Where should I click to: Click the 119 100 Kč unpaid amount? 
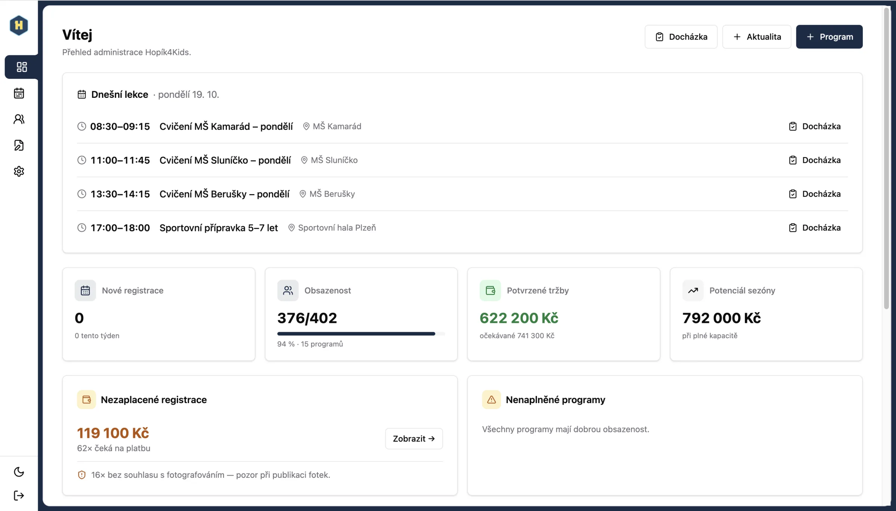(x=113, y=433)
